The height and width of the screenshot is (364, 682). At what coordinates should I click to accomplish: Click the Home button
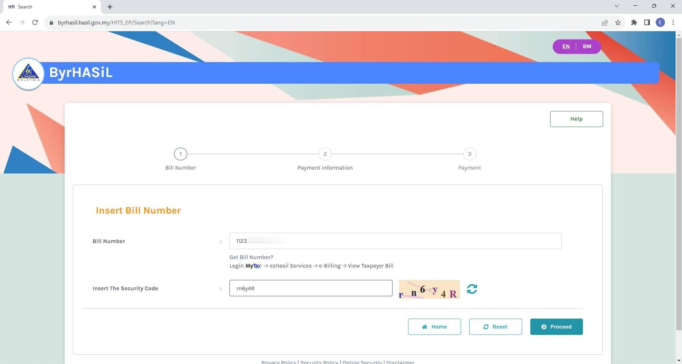click(x=434, y=327)
